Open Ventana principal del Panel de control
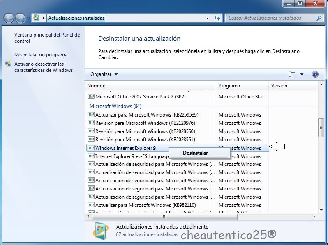 (x=47, y=38)
